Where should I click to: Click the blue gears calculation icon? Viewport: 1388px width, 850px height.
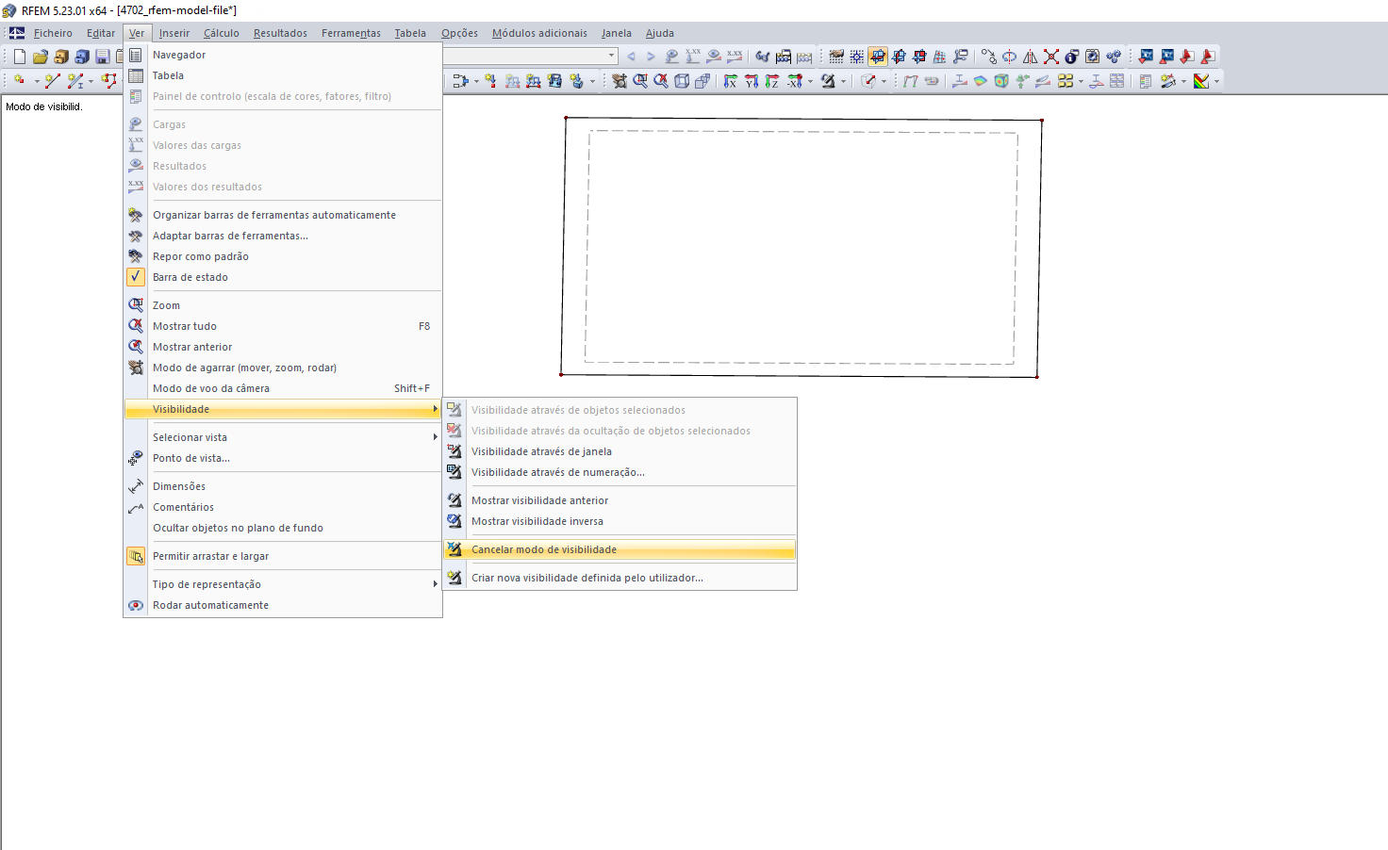1115,57
